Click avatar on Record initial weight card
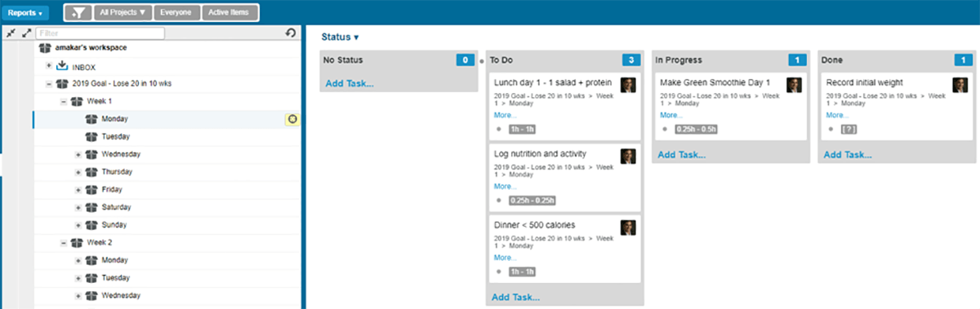 click(960, 86)
